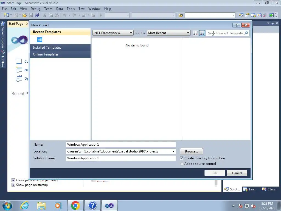Open Solution Explorer from toolbar icon
The width and height of the screenshot is (281, 211).
point(241,15)
